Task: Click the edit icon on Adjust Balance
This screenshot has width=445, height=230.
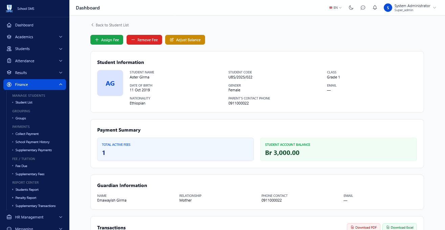Action: point(172,40)
